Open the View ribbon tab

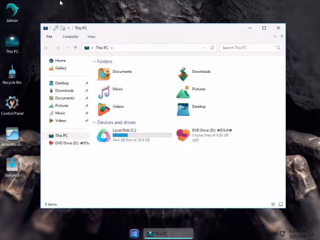click(91, 37)
